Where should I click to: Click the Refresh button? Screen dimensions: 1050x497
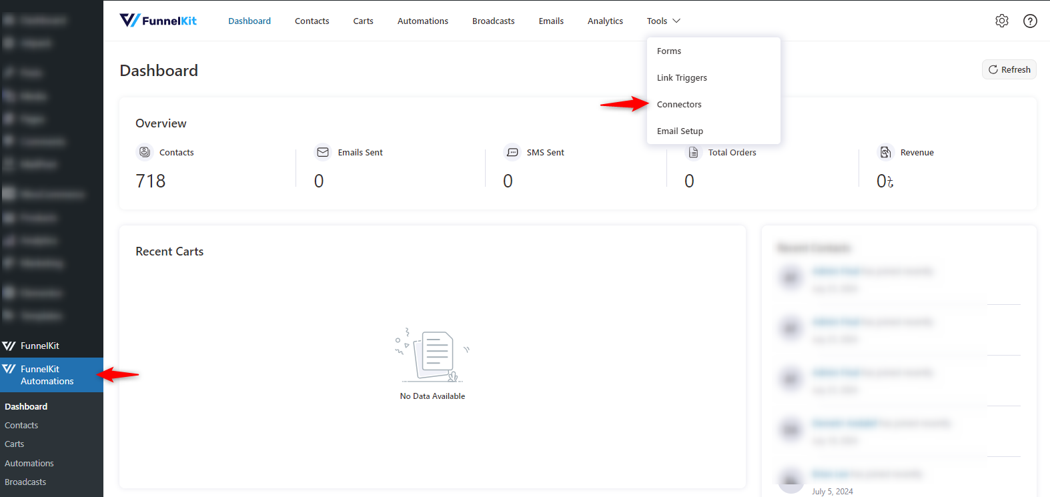pyautogui.click(x=1009, y=69)
